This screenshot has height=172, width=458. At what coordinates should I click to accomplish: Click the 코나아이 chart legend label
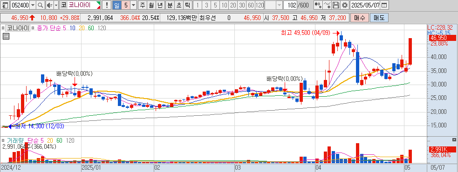click(18, 28)
